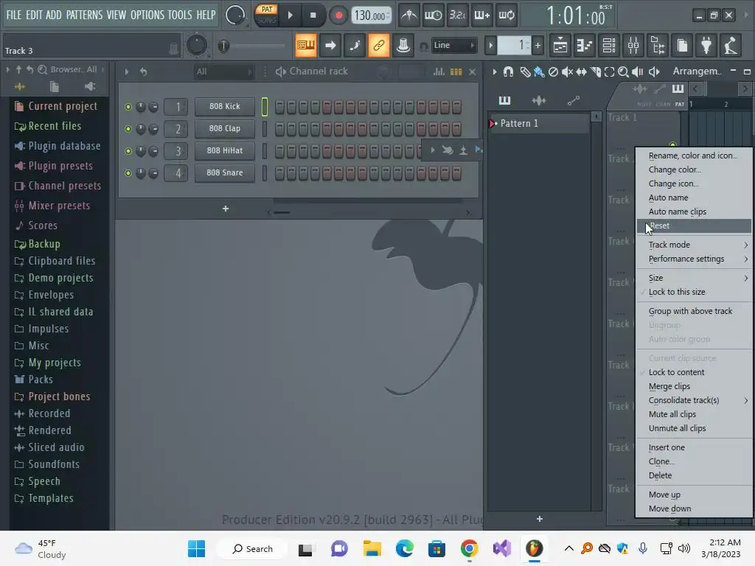Open the PATTERNS menu
Viewport: 755px width, 566px height.
(x=84, y=15)
